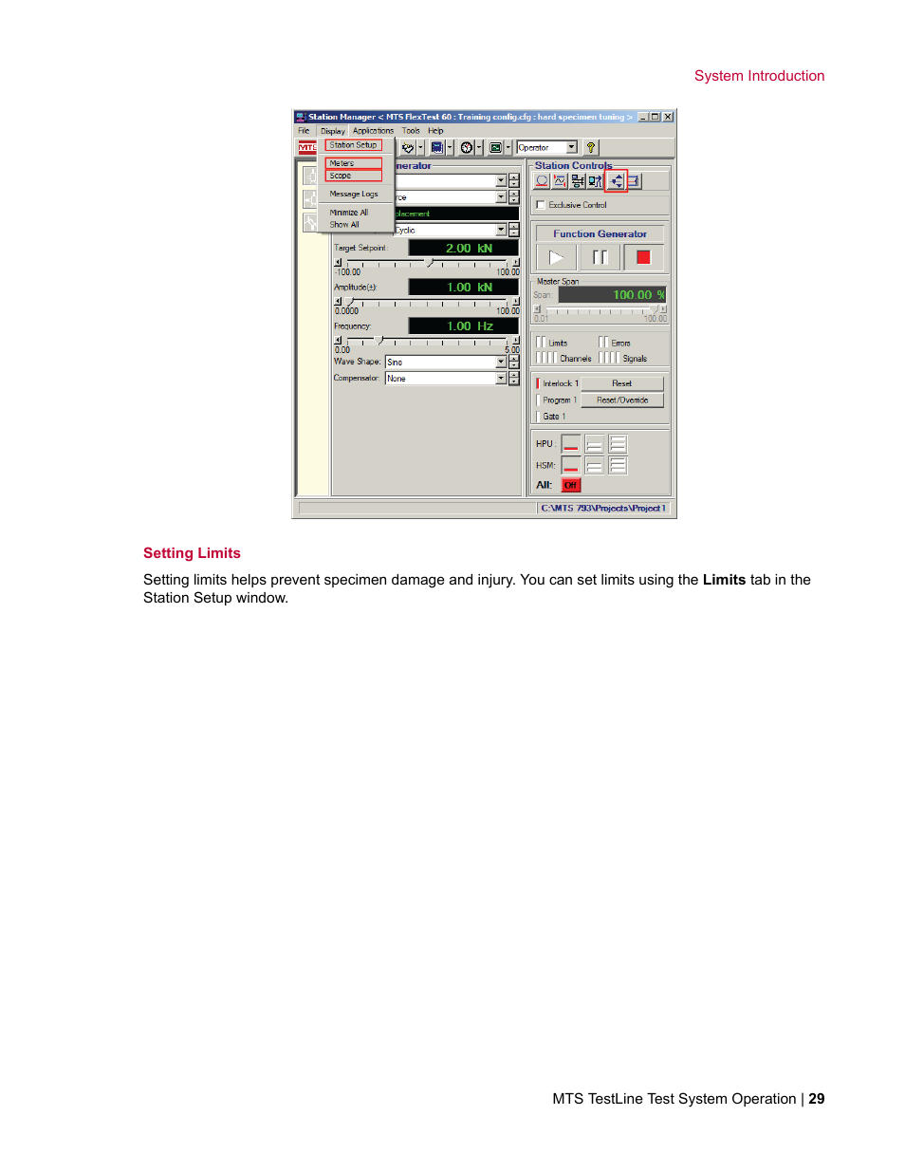
Task: Open the Help menu
Action: coord(435,131)
